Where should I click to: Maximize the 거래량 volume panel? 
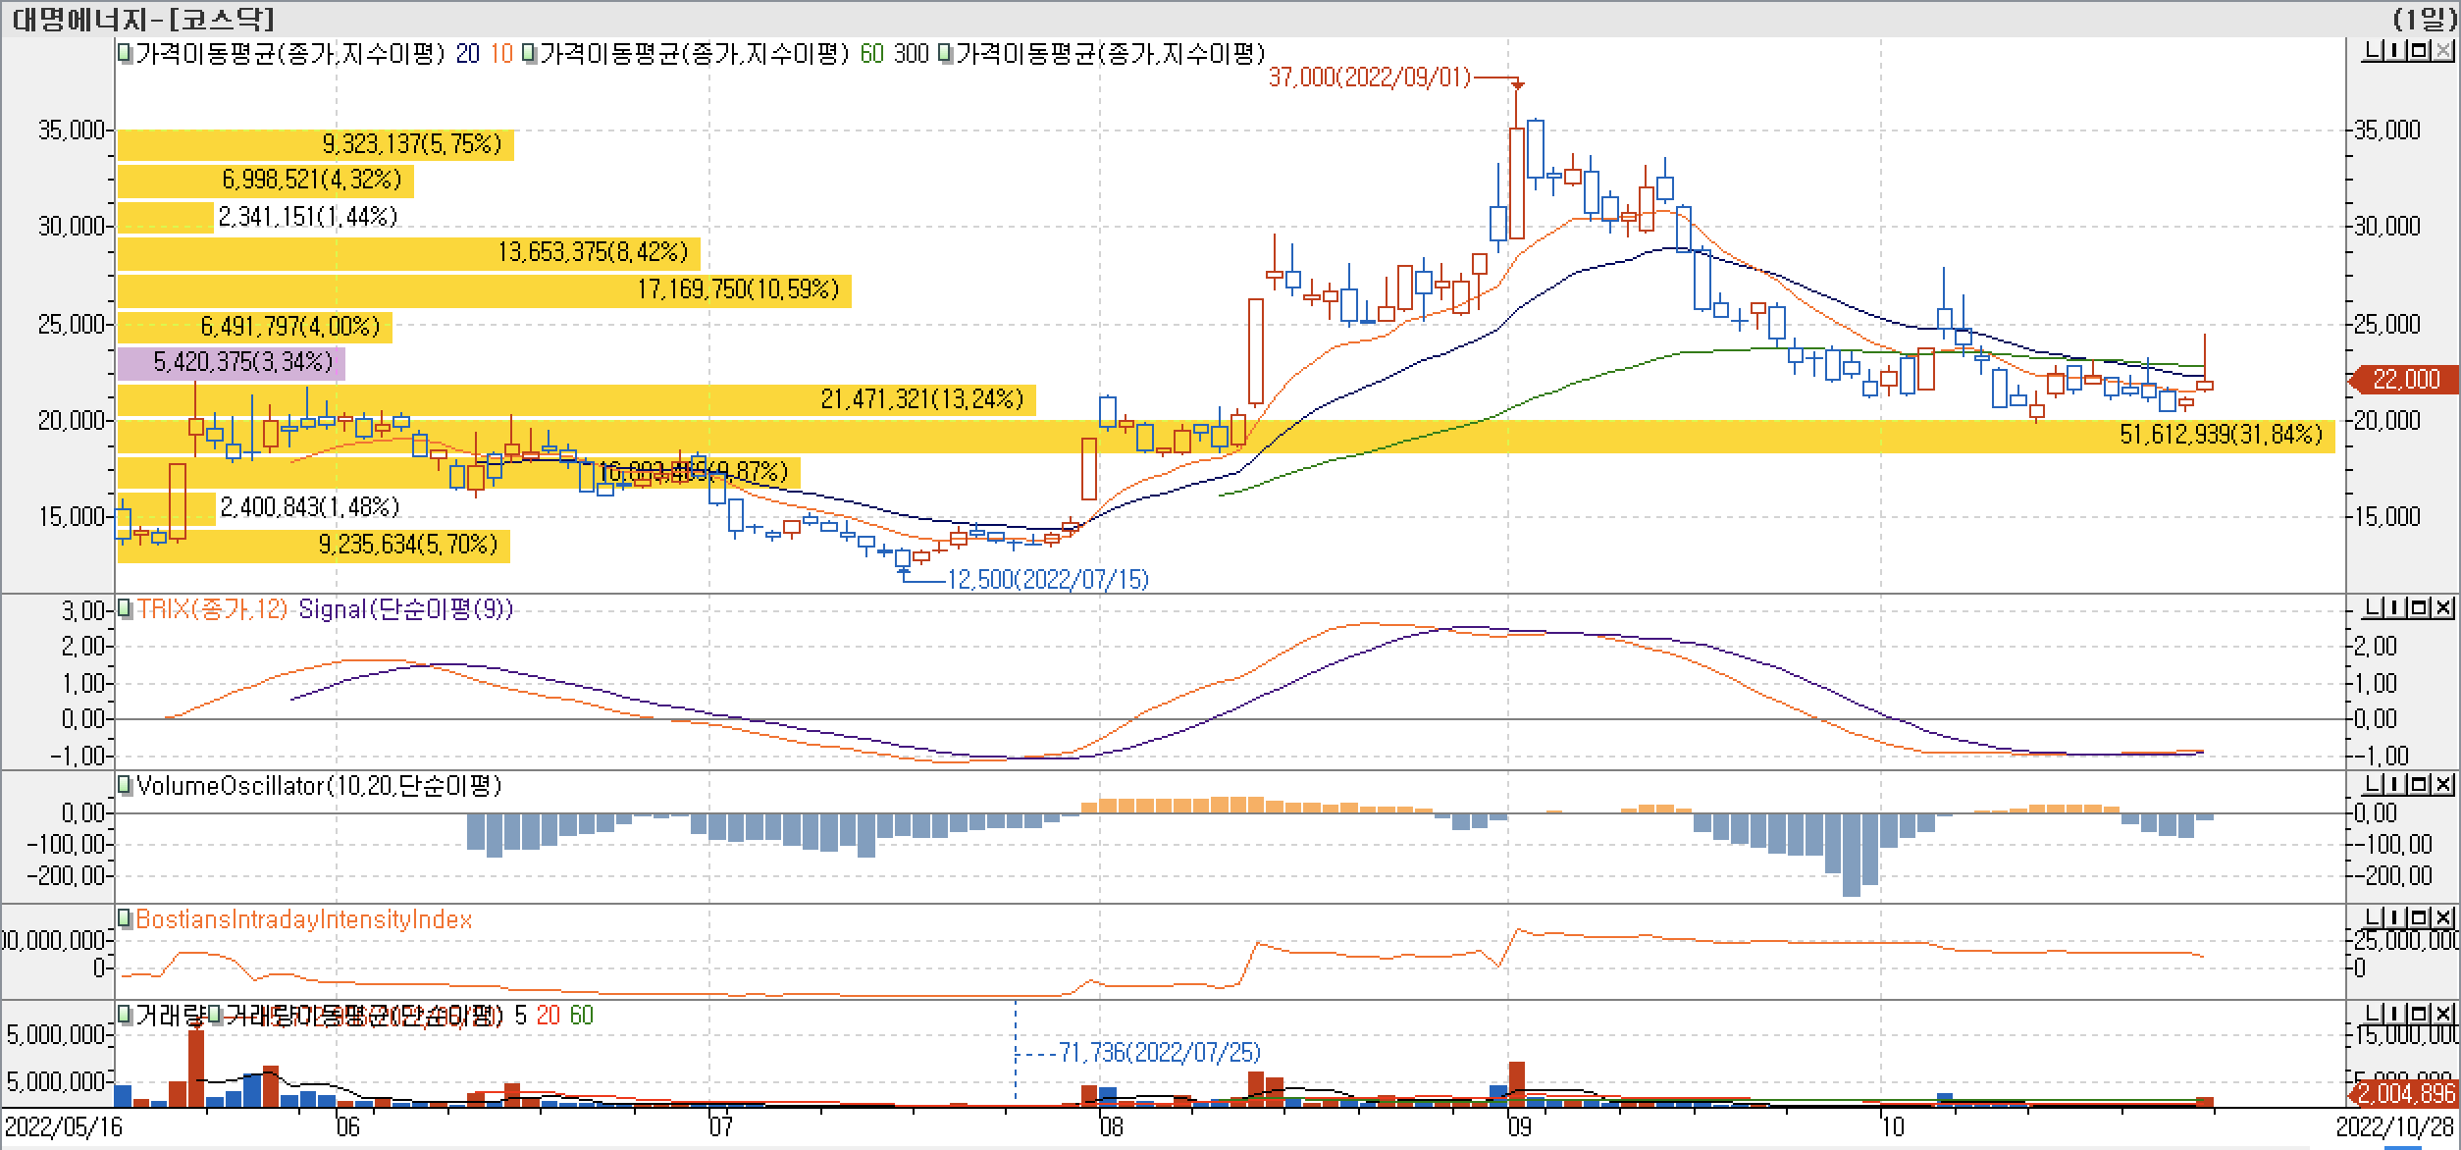(x=2418, y=1014)
